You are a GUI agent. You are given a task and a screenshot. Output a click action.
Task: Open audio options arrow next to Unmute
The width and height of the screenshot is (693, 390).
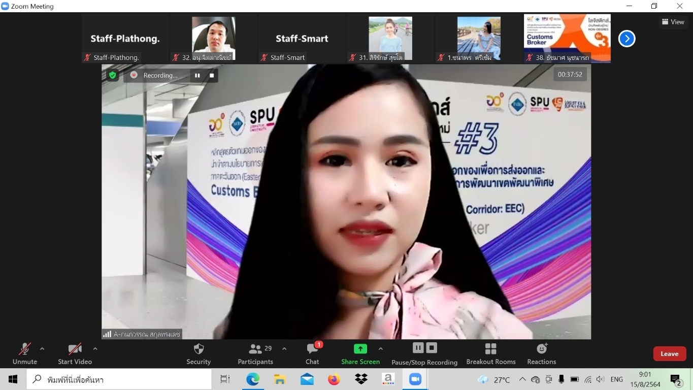pos(42,349)
